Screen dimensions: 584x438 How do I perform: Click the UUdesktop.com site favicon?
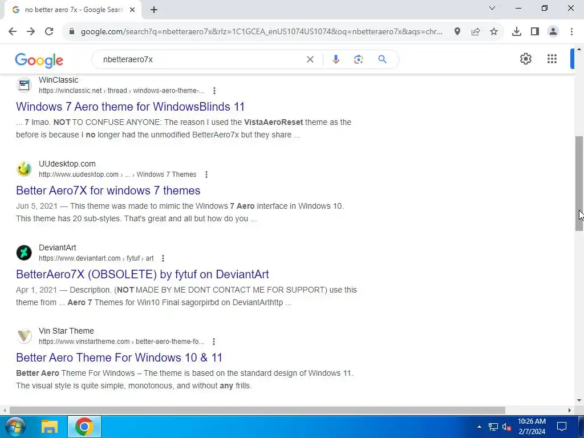coord(24,169)
